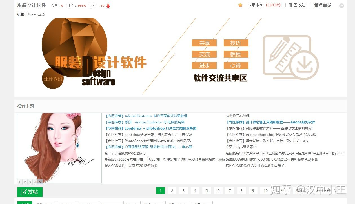Click the 主题 count 9854
The height and width of the screenshot is (204, 355).
click(82, 6)
